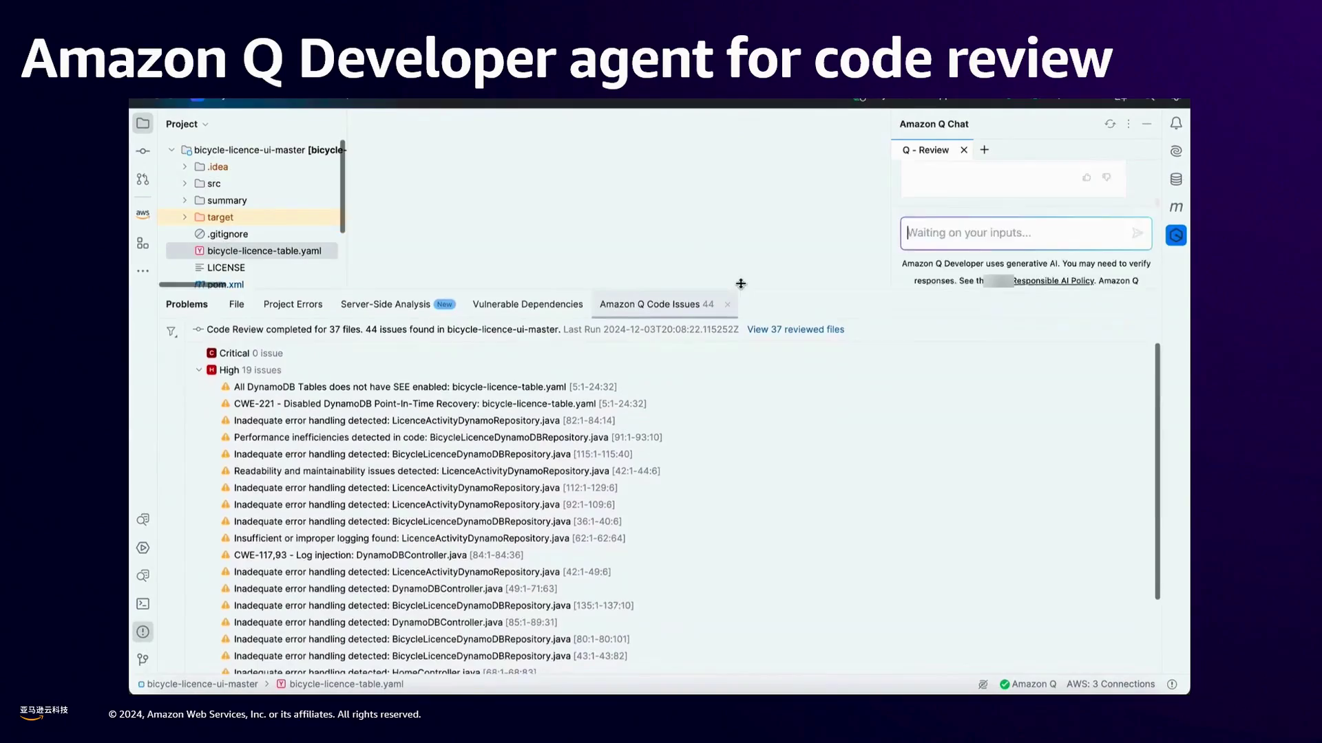Image resolution: width=1322 pixels, height=743 pixels.
Task: Open the Terminal tool window icon
Action: (x=143, y=604)
